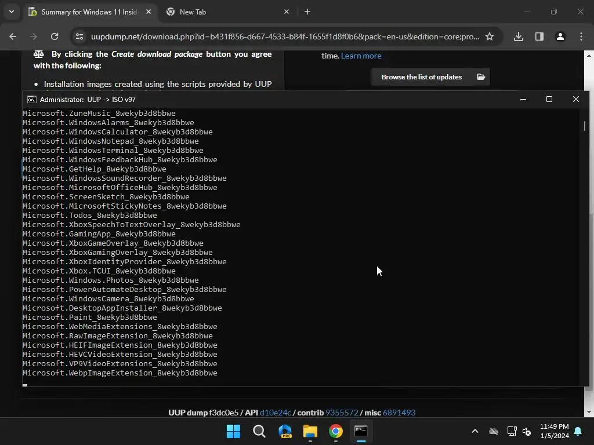Click the web page scrollbar up arrow
594x445 pixels.
pyautogui.click(x=589, y=55)
